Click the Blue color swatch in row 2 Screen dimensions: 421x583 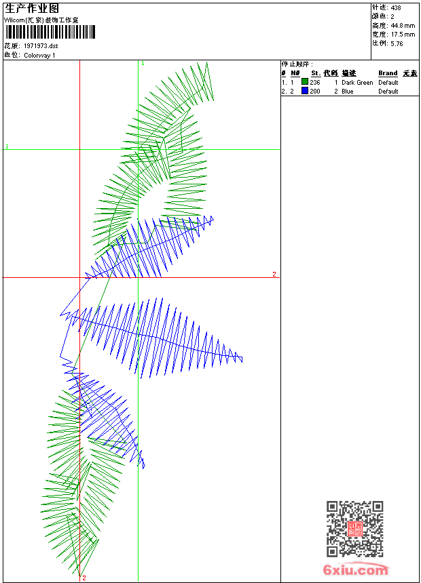(305, 91)
